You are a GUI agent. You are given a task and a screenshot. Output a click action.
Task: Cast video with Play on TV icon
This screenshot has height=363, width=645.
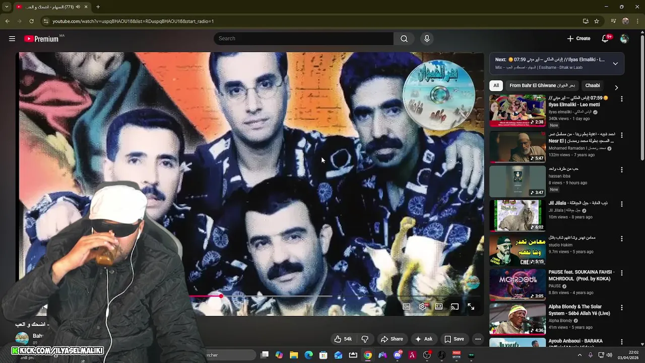point(455,307)
